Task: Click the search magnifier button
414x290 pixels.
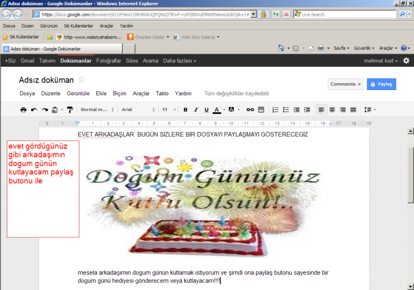Action: point(402,14)
